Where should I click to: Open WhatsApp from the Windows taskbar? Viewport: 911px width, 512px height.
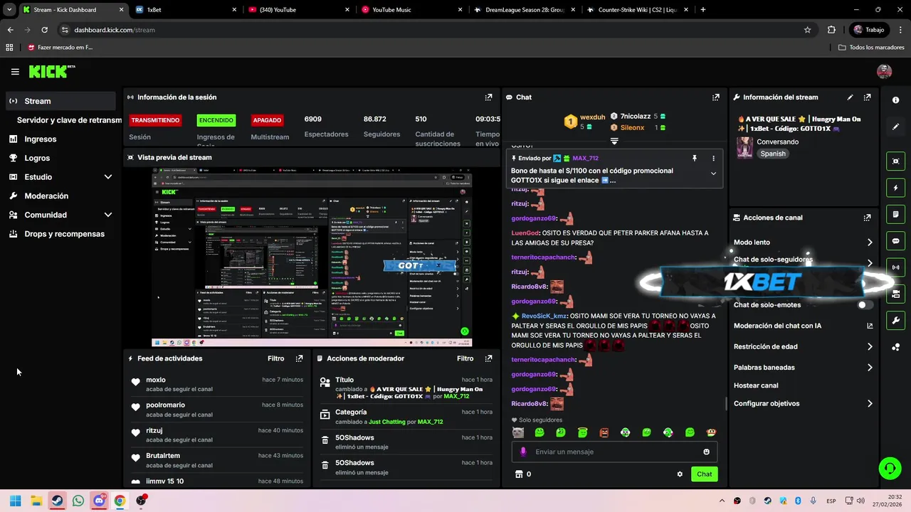click(x=78, y=501)
